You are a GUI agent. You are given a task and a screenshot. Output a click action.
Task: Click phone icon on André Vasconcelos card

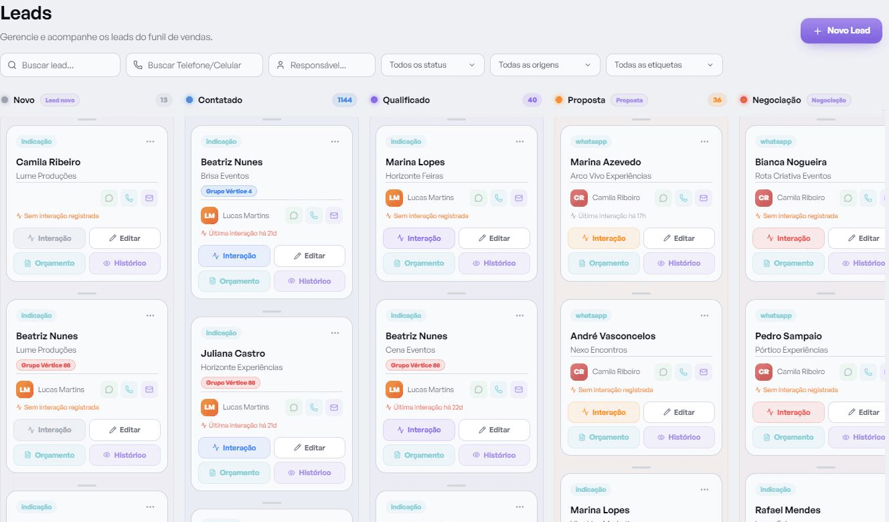click(x=683, y=372)
